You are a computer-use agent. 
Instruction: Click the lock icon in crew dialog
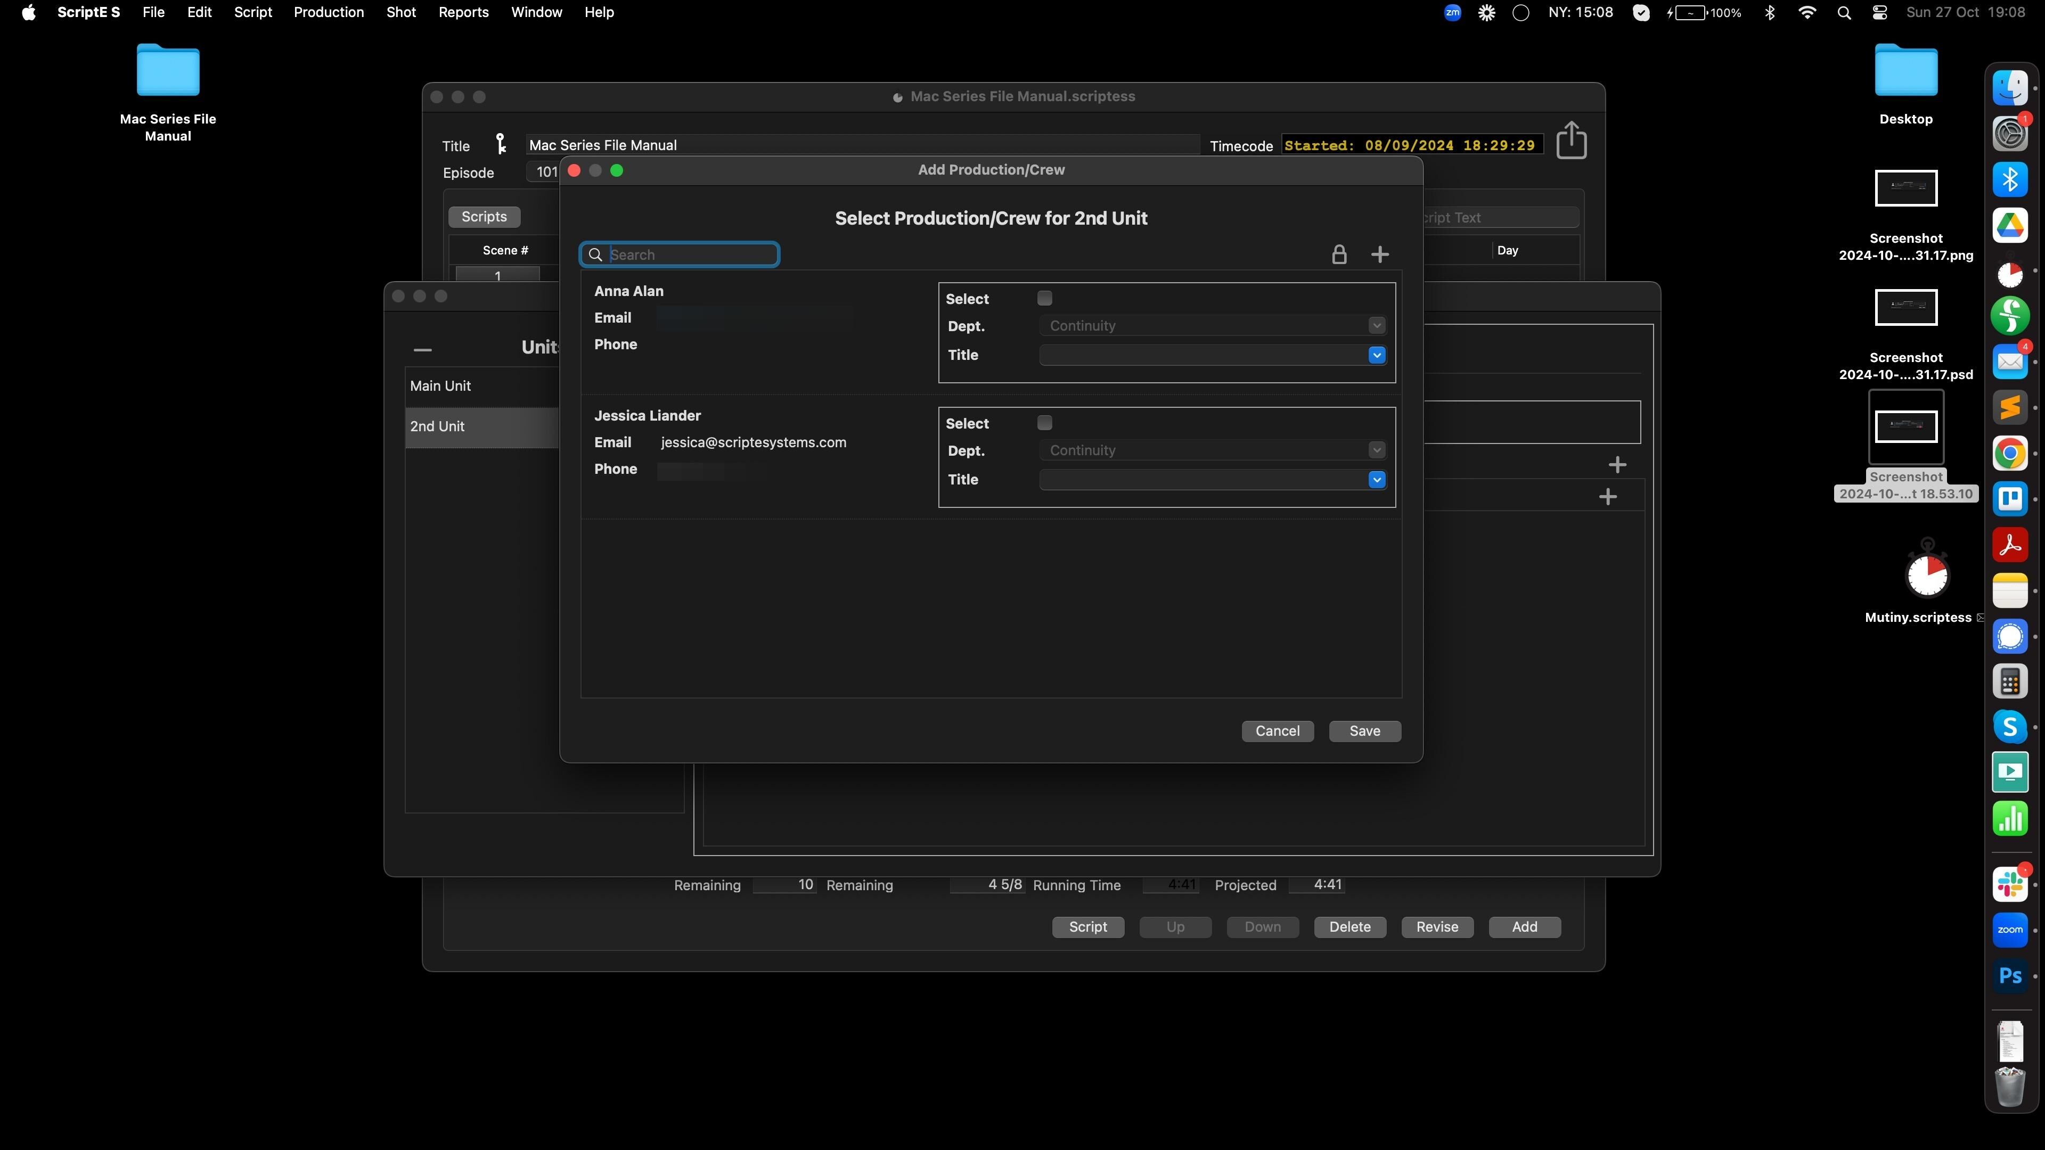[x=1338, y=254]
